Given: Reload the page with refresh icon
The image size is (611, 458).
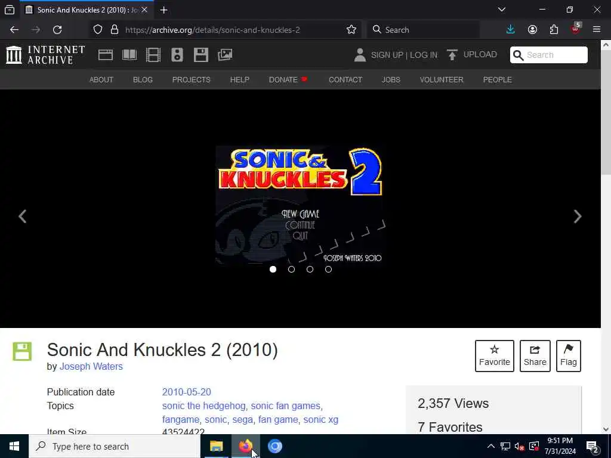Looking at the screenshot, I should click(57, 30).
